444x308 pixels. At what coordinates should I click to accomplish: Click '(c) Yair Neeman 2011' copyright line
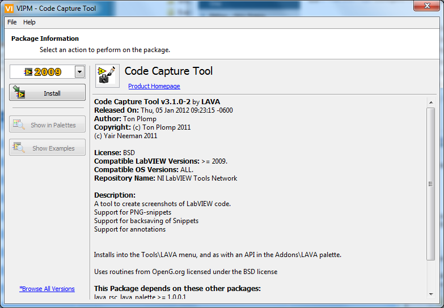pos(125,135)
